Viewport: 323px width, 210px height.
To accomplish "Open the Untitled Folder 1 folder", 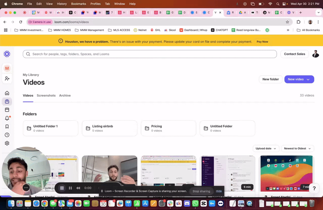I will (50, 128).
